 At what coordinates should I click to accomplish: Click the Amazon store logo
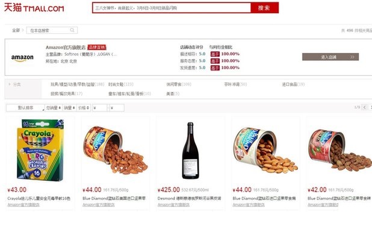tap(22, 58)
